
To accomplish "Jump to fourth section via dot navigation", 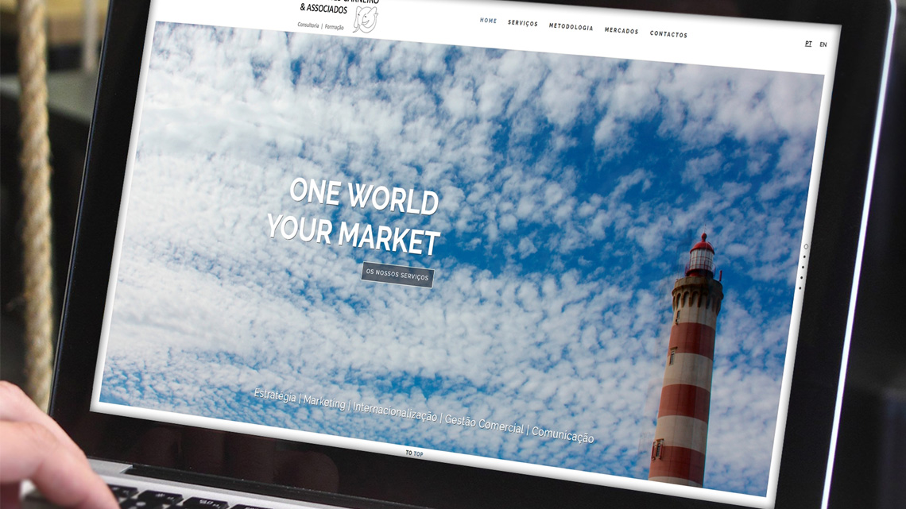I will click(x=801, y=278).
